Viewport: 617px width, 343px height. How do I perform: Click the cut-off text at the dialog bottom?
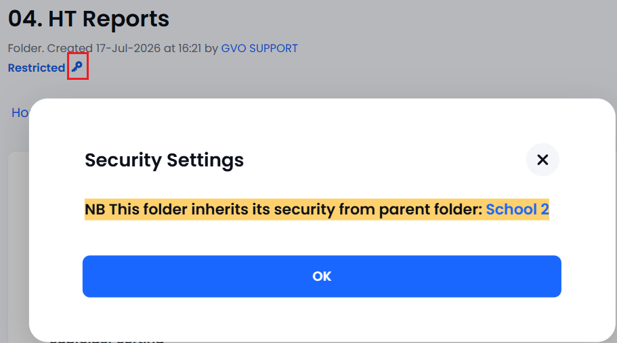106,340
